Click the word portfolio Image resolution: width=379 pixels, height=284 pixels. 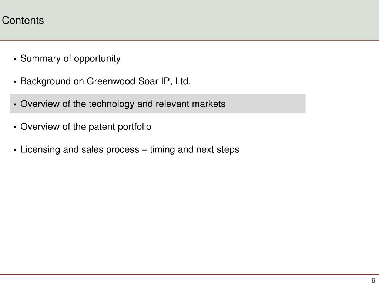point(134,127)
